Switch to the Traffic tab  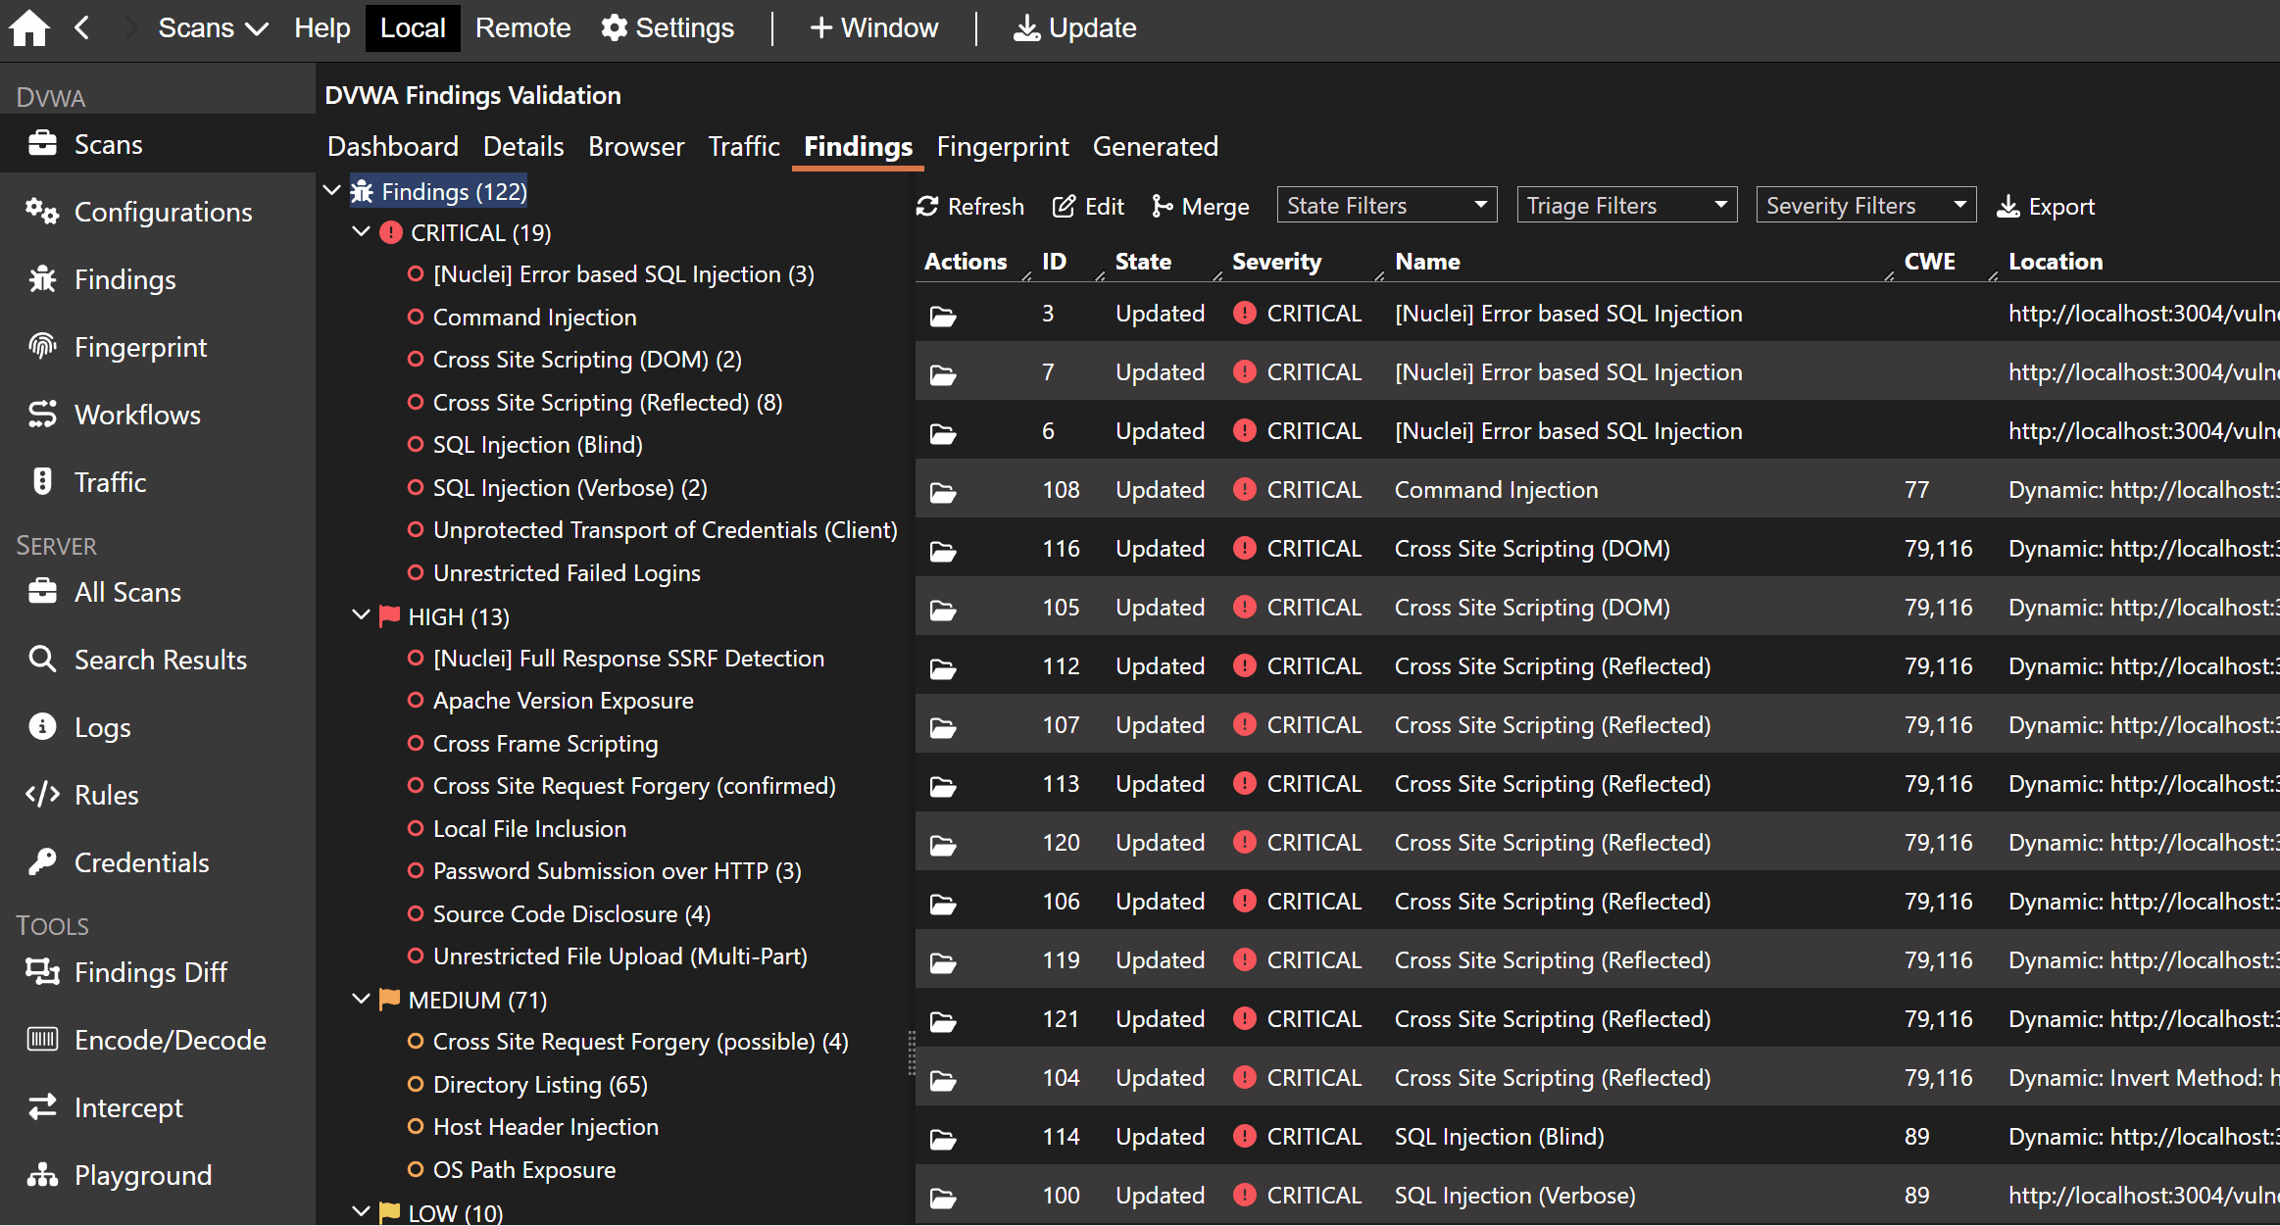[x=743, y=147]
